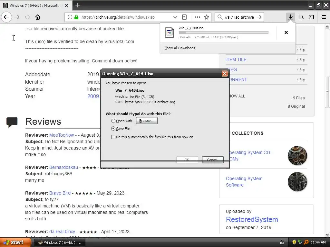Click scrollbar up arrow
Image resolution: width=330 pixels, height=247 pixels.
point(327,26)
